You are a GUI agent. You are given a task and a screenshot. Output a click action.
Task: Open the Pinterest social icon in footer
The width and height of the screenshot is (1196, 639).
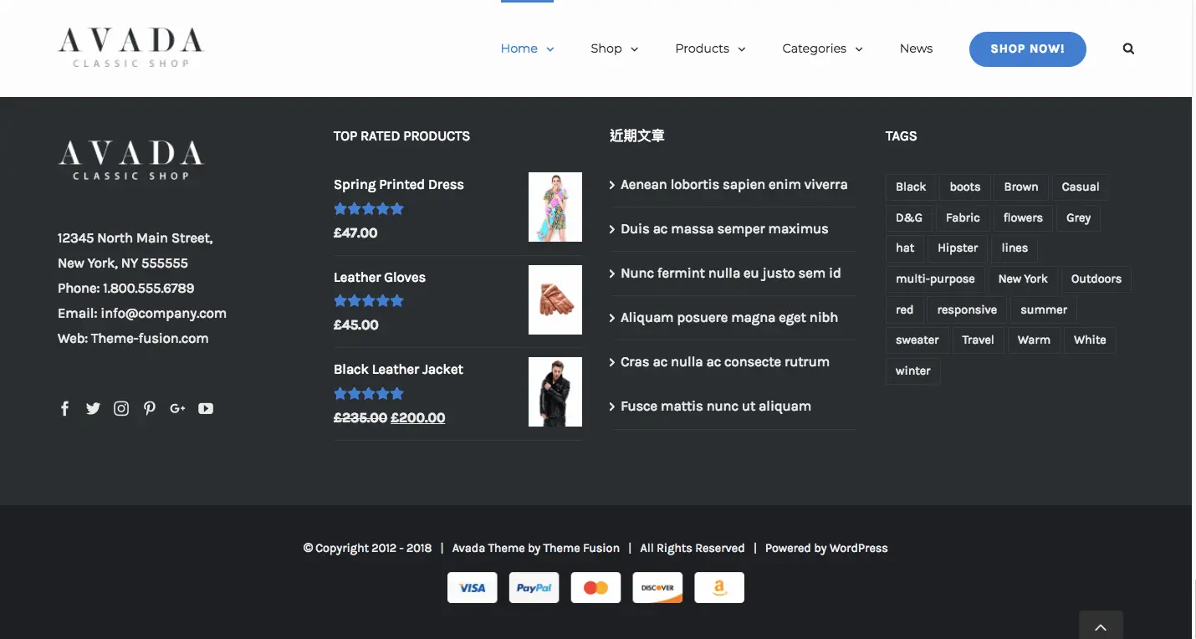[x=150, y=408]
